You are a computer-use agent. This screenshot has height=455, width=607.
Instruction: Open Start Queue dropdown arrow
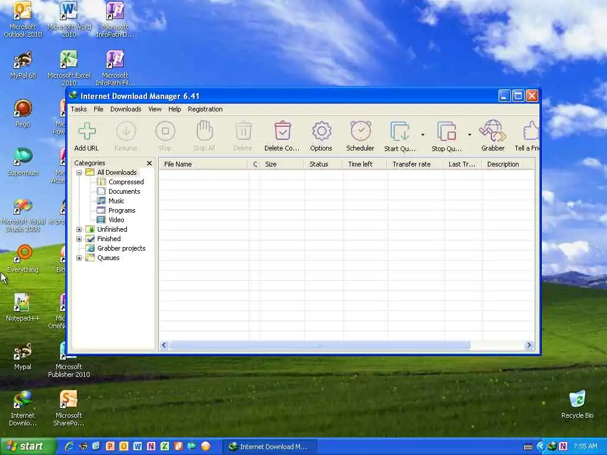pyautogui.click(x=423, y=134)
